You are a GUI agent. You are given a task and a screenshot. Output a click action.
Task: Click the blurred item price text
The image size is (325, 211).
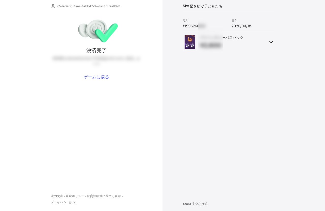coord(210,45)
